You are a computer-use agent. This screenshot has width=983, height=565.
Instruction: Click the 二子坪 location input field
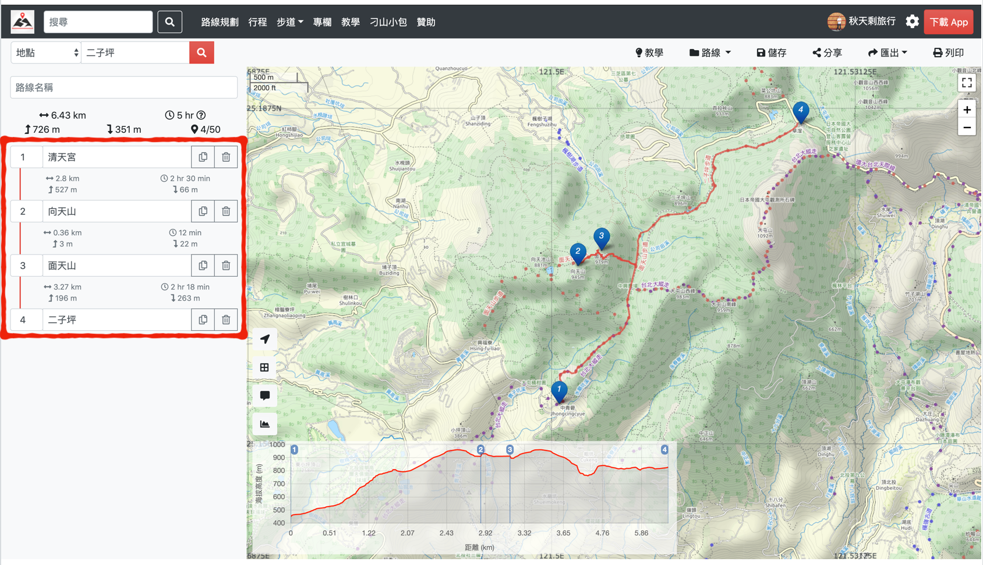(135, 52)
